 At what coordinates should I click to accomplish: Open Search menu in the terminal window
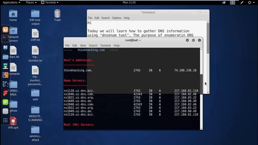[93, 46]
